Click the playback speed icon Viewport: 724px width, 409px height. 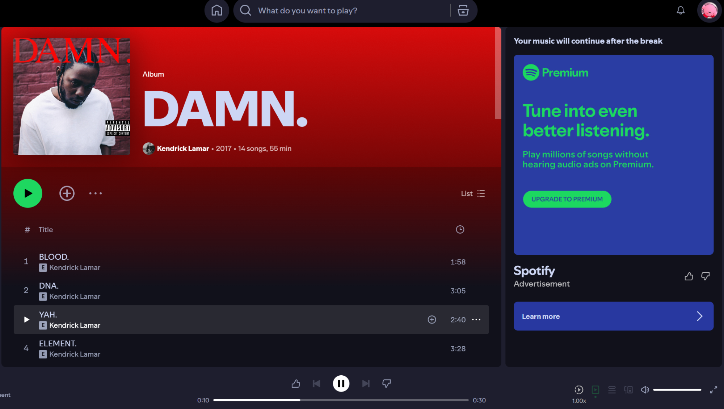(579, 390)
